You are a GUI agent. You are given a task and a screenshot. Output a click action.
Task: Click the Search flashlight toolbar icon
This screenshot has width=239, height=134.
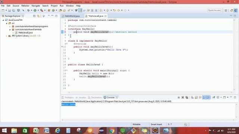(69, 10)
